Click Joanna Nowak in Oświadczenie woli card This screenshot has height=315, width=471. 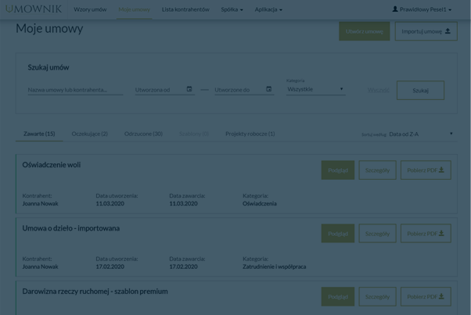(40, 203)
